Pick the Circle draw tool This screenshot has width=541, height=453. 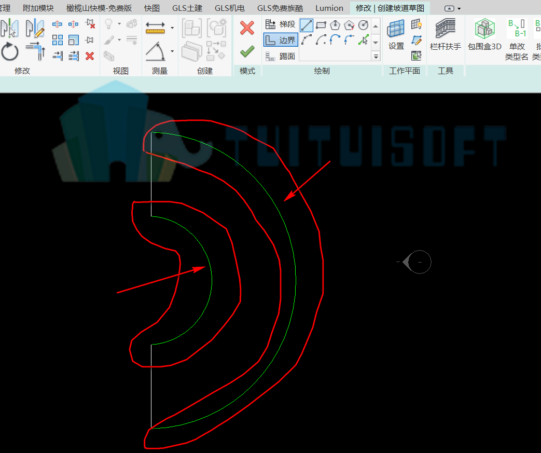[363, 25]
